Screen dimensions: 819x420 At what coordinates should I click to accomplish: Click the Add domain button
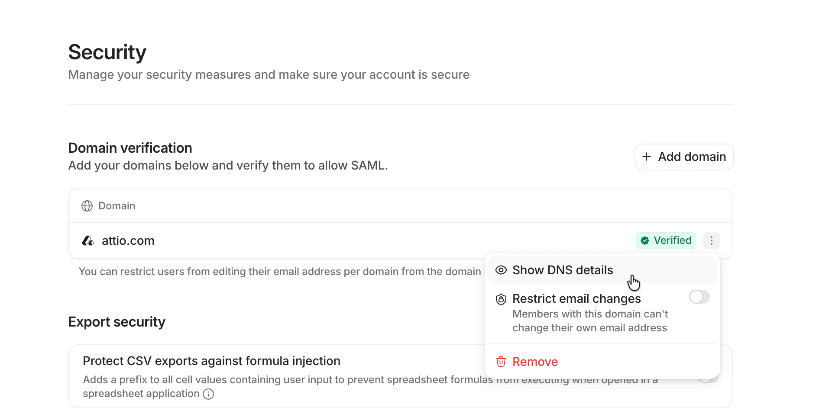tap(684, 157)
